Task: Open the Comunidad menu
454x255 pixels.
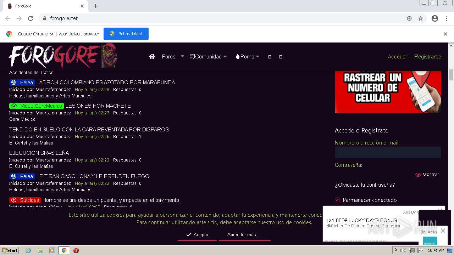Action: (205, 57)
